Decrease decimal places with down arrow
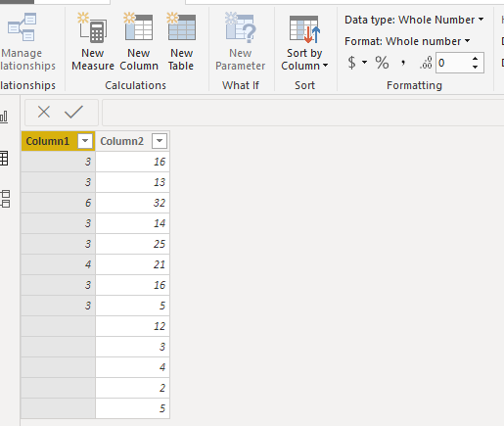504x426 pixels. pyautogui.click(x=476, y=67)
